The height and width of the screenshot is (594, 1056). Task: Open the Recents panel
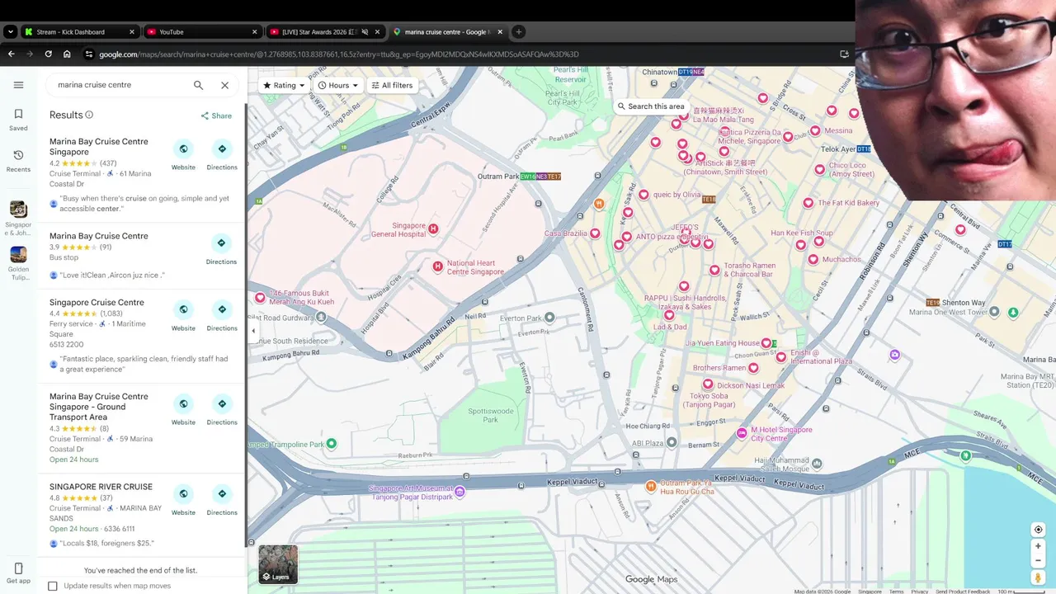pyautogui.click(x=18, y=161)
